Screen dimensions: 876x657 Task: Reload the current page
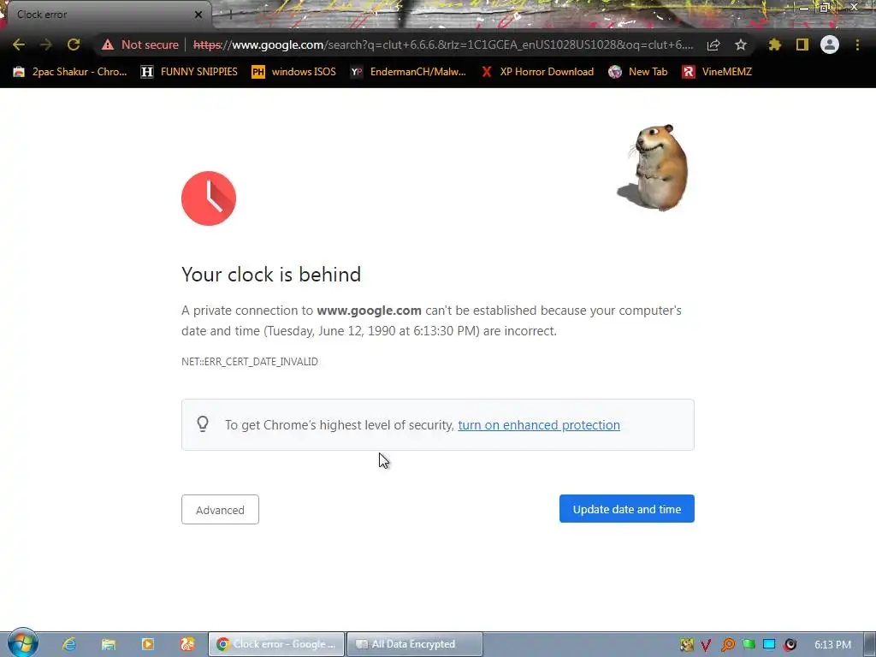74,44
